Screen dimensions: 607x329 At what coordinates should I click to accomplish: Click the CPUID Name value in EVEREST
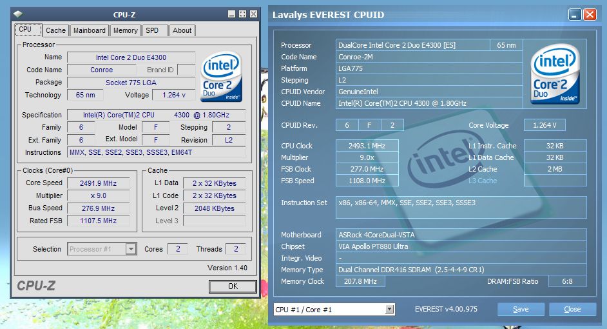point(429,103)
